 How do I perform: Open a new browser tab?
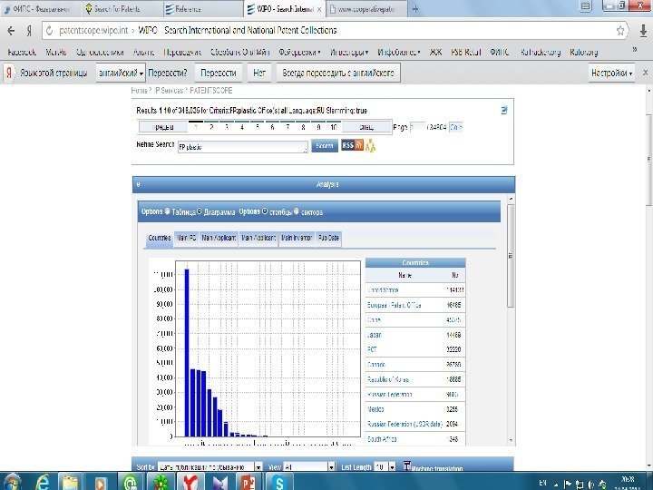415,9
